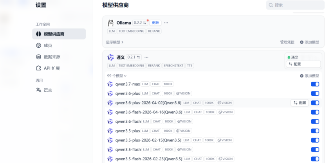Screen dimensions: 325x163
Task: Click 管理凭据 for Ollama
Action: 287,42
